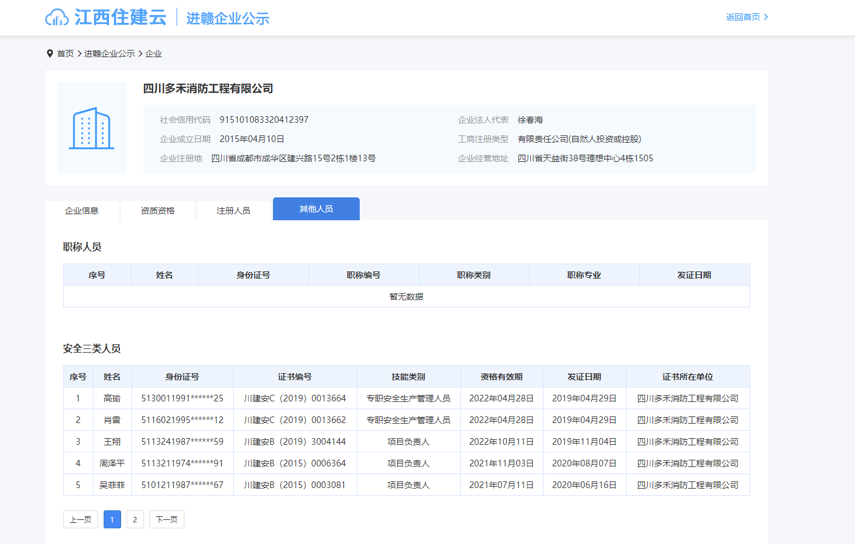Click the 上一页 pagination button

(x=80, y=519)
